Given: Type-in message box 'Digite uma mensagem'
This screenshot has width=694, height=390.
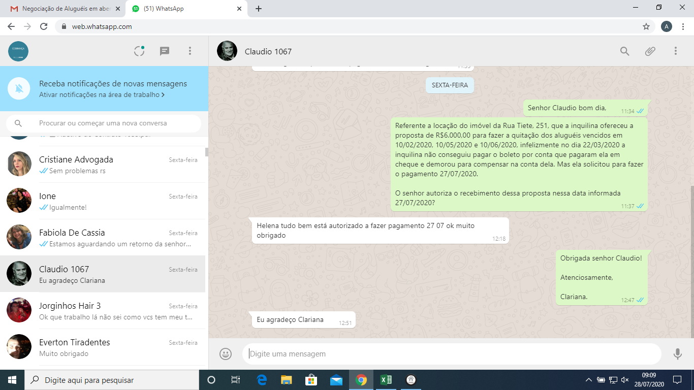Looking at the screenshot, I should tap(452, 354).
